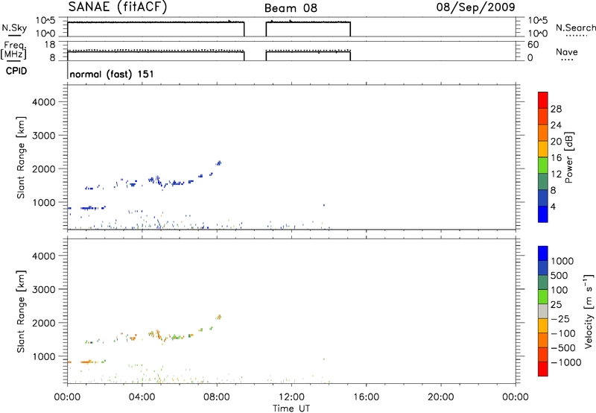Click the velocity echo cluster near 08:00 at 2000 km
The width and height of the screenshot is (596, 413).
tap(218, 317)
